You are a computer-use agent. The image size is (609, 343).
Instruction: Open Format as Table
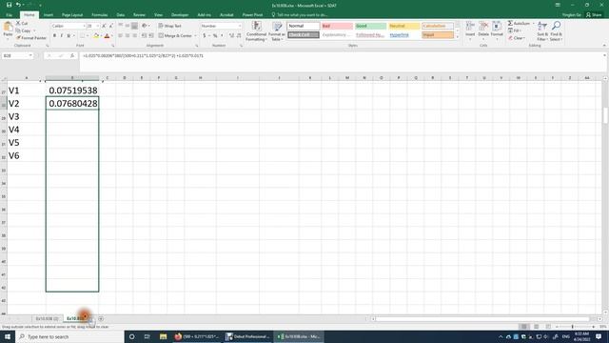277,31
